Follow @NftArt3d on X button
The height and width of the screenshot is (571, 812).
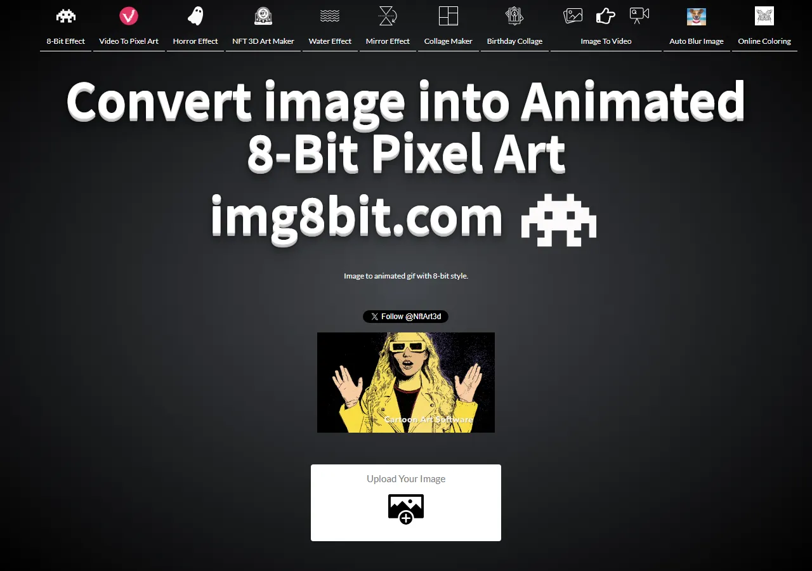click(x=406, y=317)
